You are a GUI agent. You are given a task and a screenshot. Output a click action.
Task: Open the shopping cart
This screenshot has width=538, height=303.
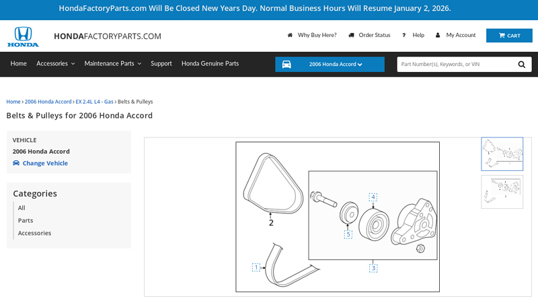(509, 36)
